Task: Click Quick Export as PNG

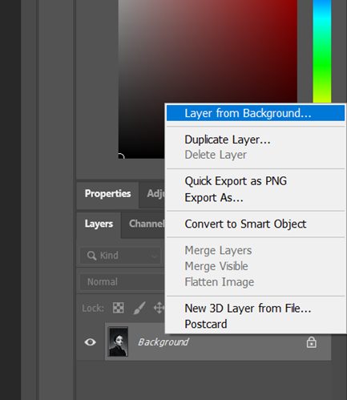Action: click(x=256, y=181)
